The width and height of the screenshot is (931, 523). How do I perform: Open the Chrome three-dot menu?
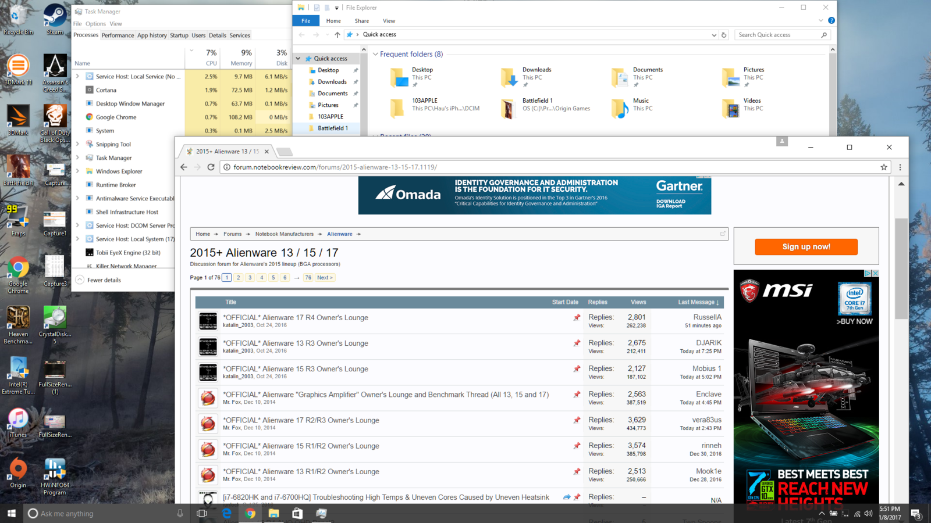tap(900, 167)
